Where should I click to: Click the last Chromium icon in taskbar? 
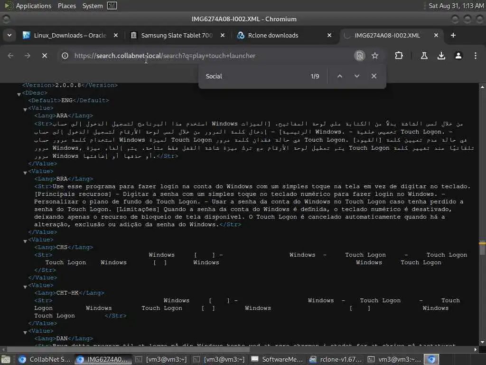tap(431, 359)
